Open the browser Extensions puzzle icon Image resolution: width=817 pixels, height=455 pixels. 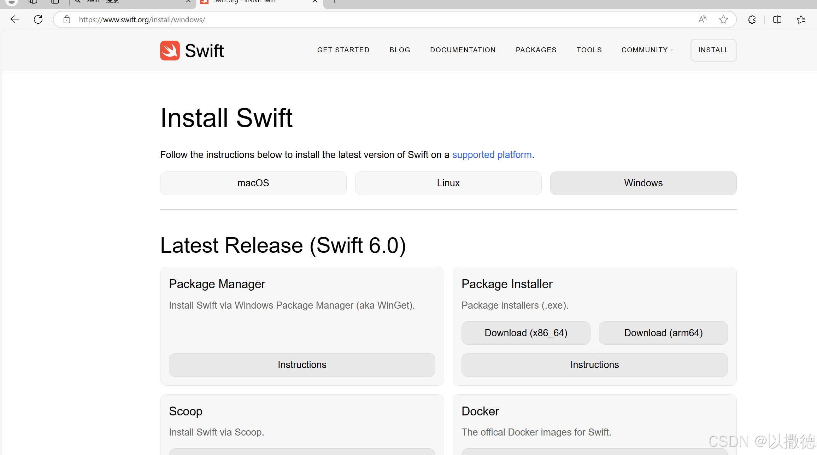tap(752, 19)
